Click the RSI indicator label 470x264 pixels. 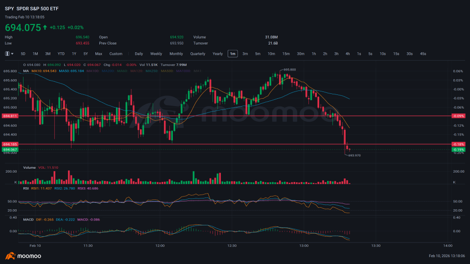pos(26,189)
